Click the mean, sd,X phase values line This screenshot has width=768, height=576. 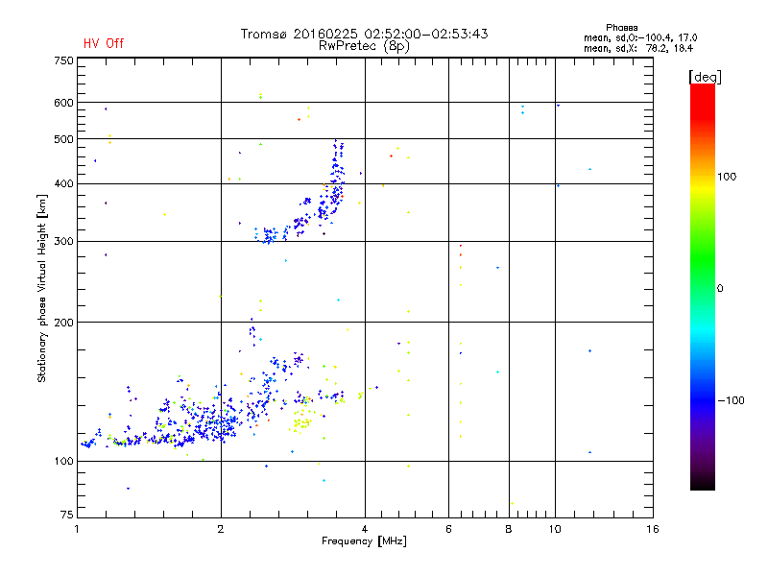pos(638,48)
